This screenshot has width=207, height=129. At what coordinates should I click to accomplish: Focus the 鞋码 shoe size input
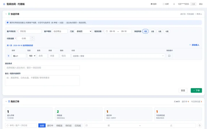(x=65, y=56)
